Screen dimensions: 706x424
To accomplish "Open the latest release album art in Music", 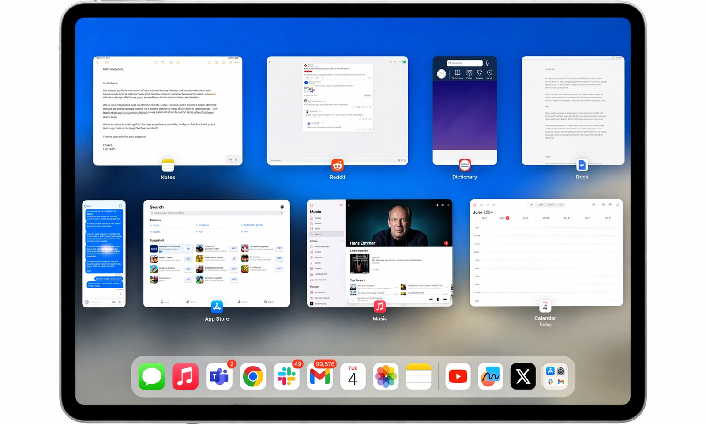I will (360, 264).
